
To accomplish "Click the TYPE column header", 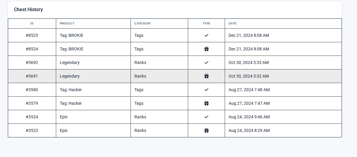I will [206, 24].
